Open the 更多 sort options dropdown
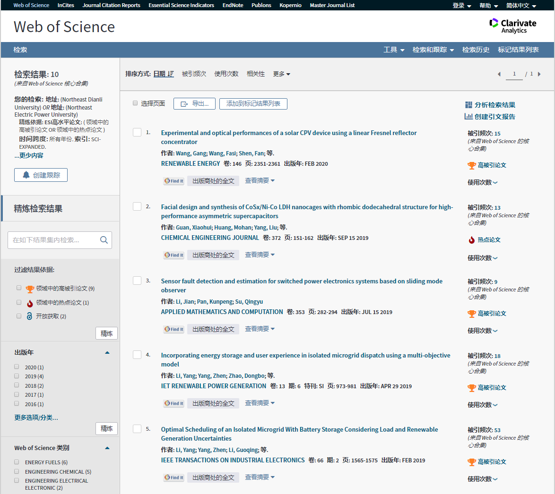Viewport: 555px width, 494px height. click(x=281, y=74)
